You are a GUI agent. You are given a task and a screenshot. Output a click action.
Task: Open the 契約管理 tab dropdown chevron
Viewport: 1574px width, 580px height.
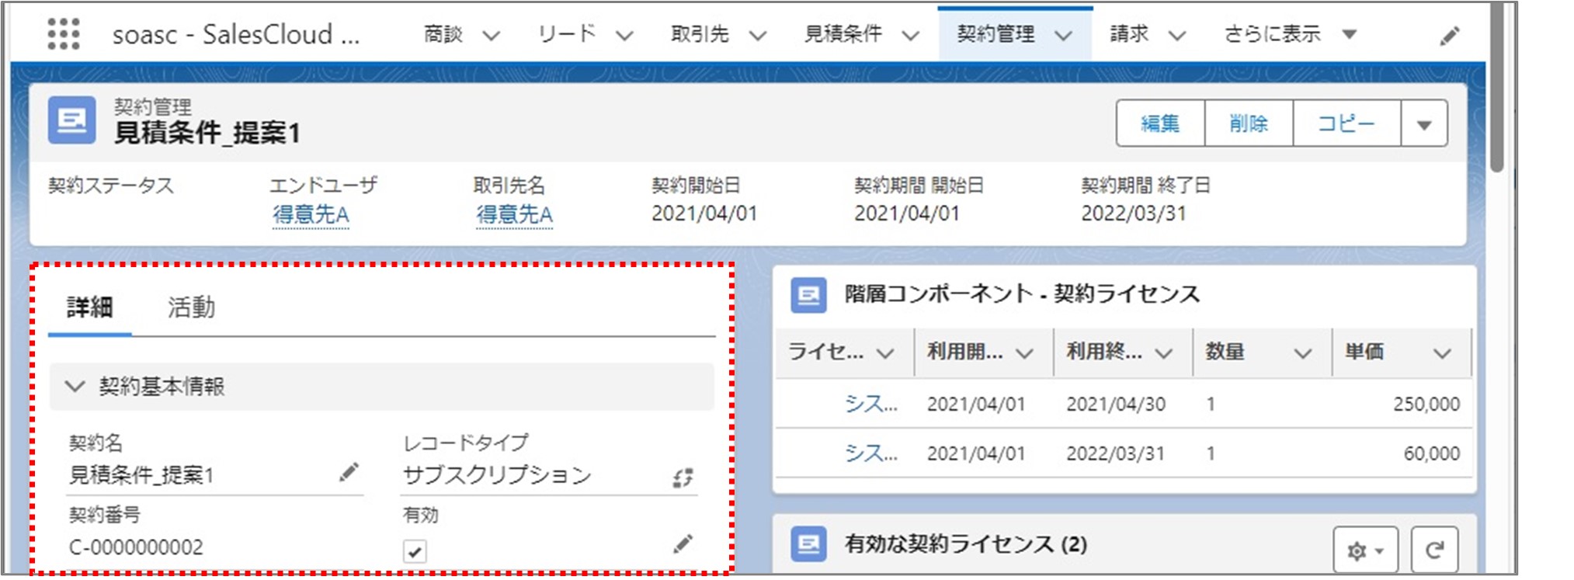point(1064,36)
